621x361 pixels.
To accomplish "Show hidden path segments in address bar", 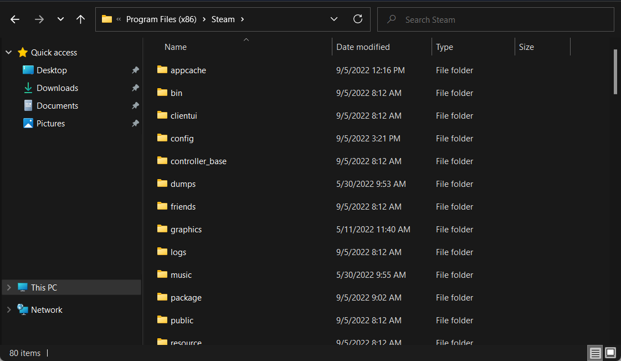I will pos(119,19).
